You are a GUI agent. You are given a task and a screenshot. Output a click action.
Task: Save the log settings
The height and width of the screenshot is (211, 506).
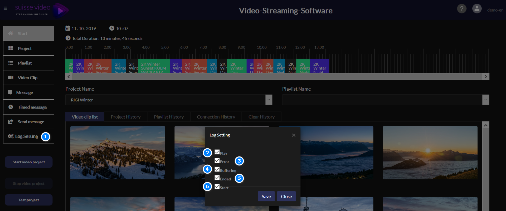tap(266, 196)
